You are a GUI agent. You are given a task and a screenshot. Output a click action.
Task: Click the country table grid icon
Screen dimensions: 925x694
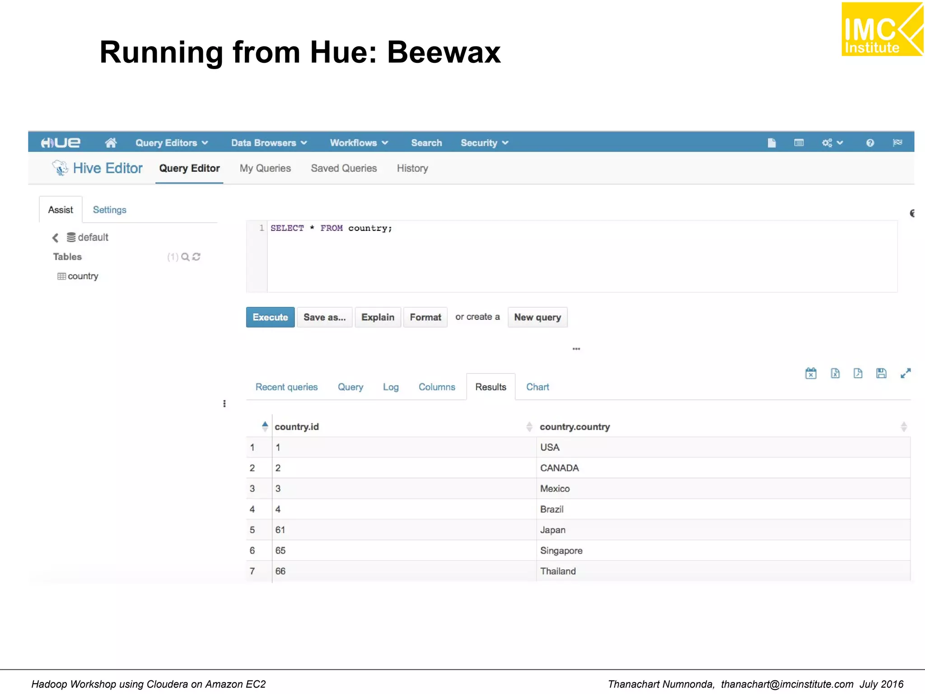(x=61, y=276)
